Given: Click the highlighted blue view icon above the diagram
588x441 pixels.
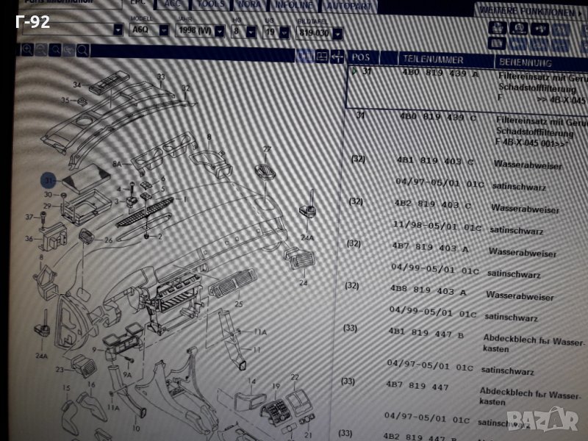Looking at the screenshot, I should pyautogui.click(x=305, y=56).
